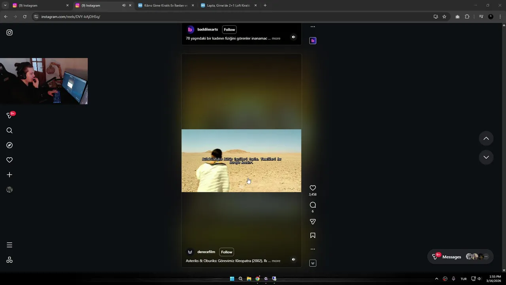Open the More hamburger menu in sidebar
This screenshot has height=285, width=506.
[x=9, y=245]
